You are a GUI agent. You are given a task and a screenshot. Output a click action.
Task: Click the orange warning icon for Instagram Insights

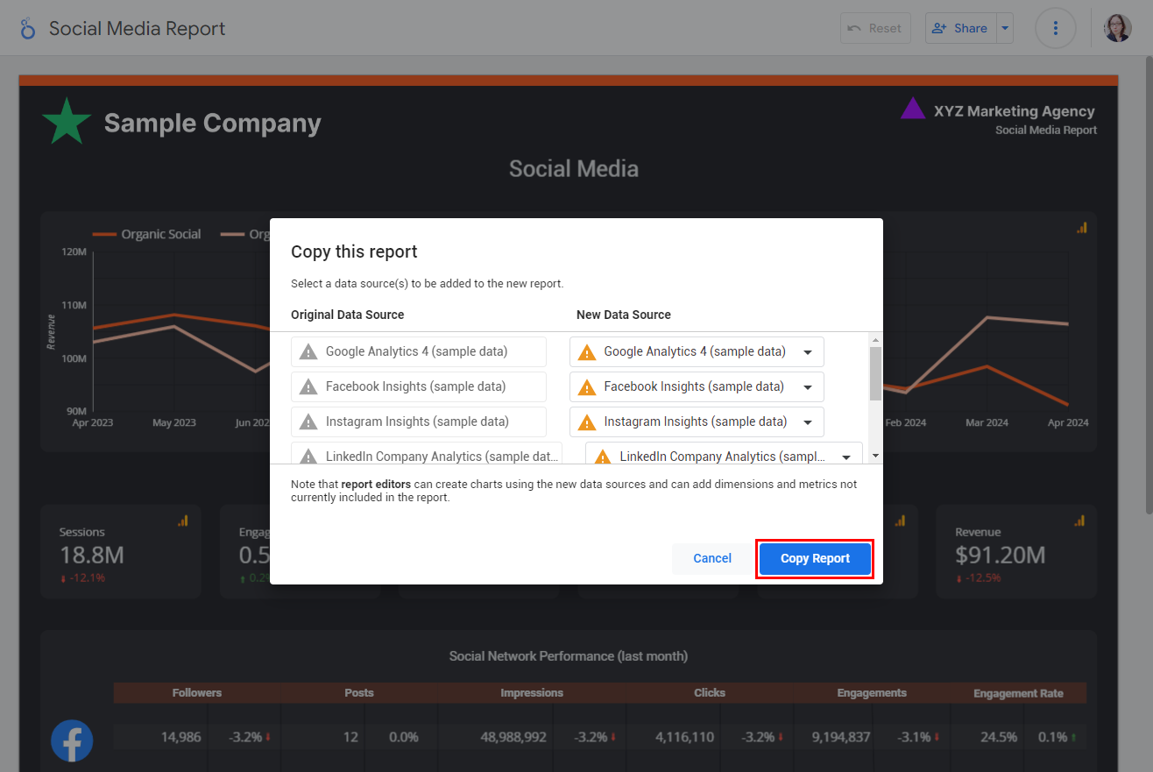point(587,422)
